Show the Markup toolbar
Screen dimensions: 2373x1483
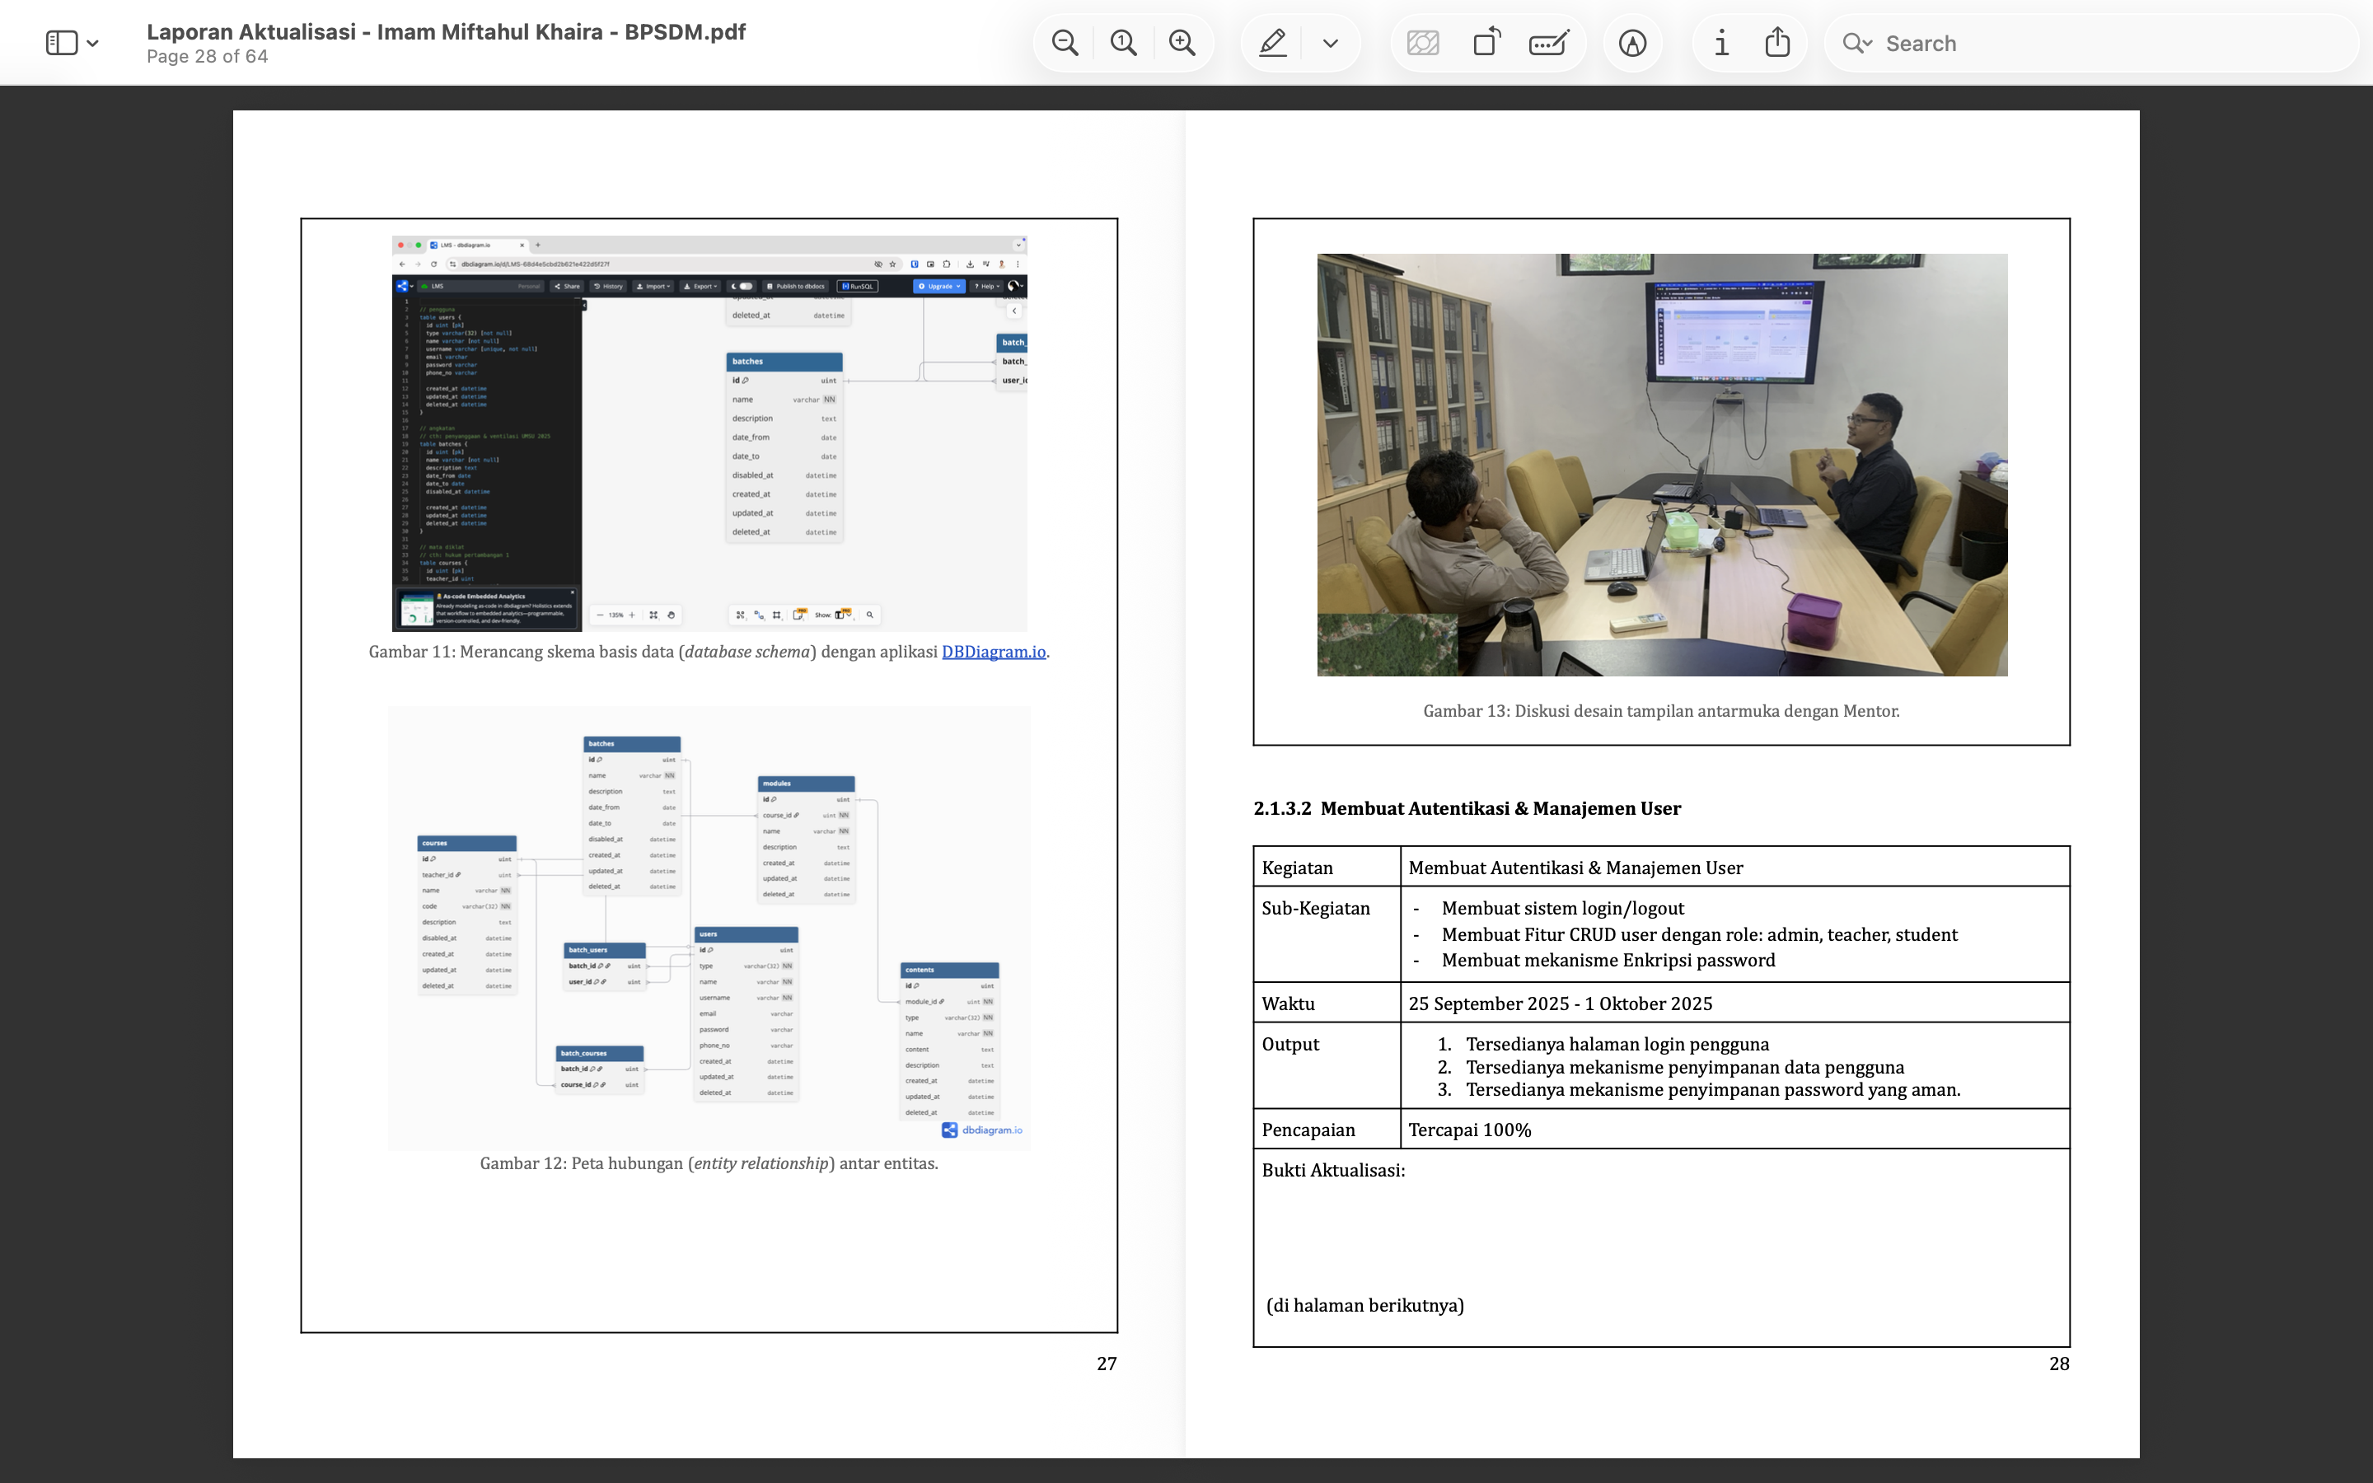click(1632, 43)
